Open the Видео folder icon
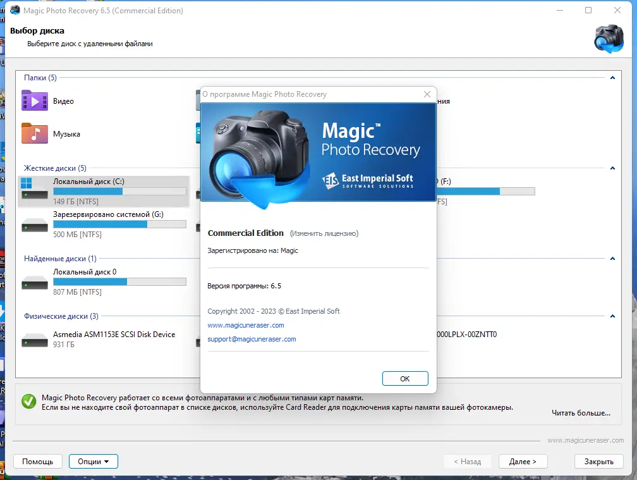Screen dimensions: 637x480 [35, 101]
